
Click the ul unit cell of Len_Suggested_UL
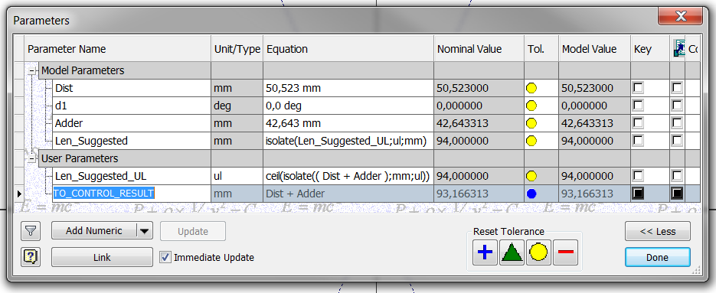[237, 176]
